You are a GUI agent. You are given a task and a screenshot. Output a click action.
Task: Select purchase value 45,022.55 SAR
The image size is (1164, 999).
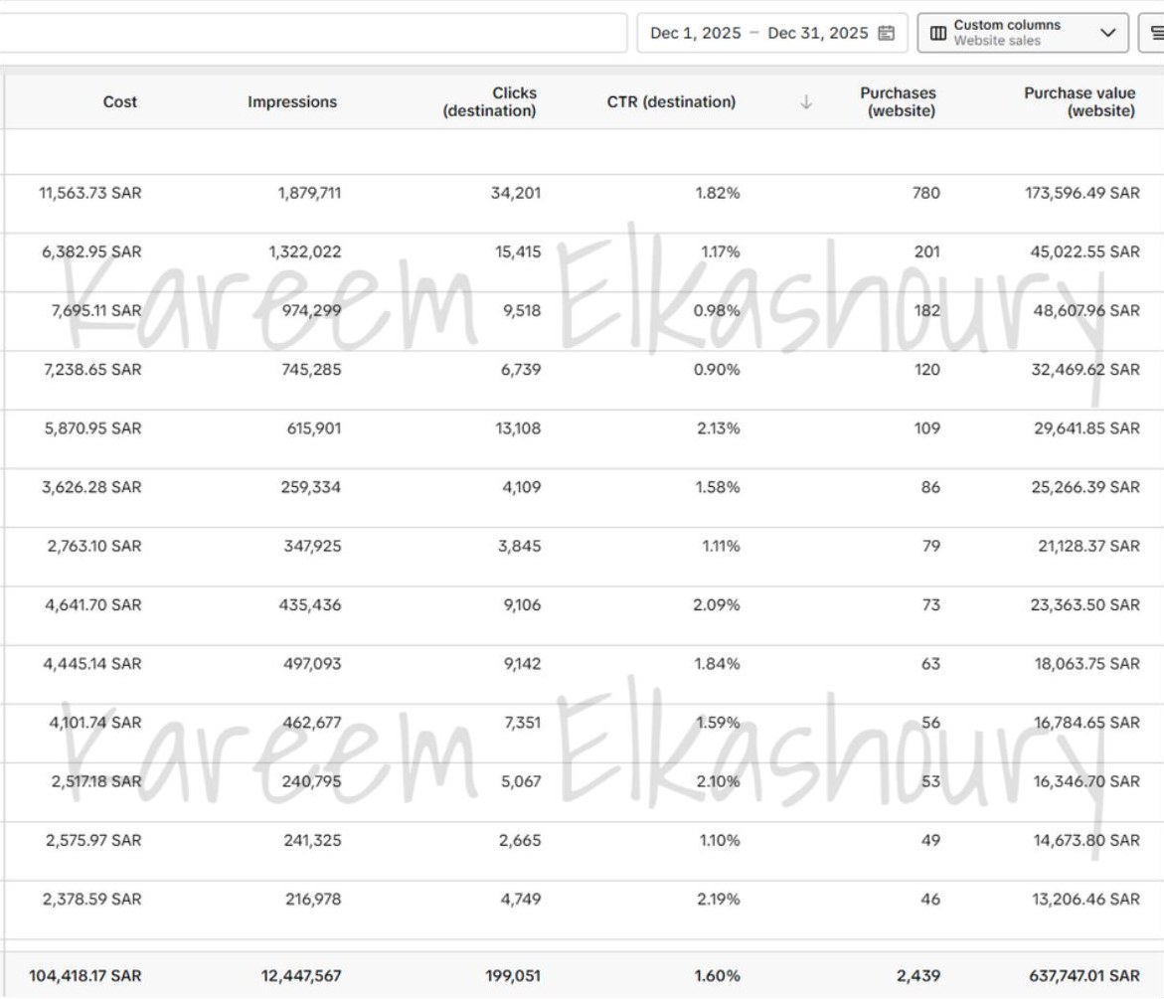click(x=1085, y=251)
